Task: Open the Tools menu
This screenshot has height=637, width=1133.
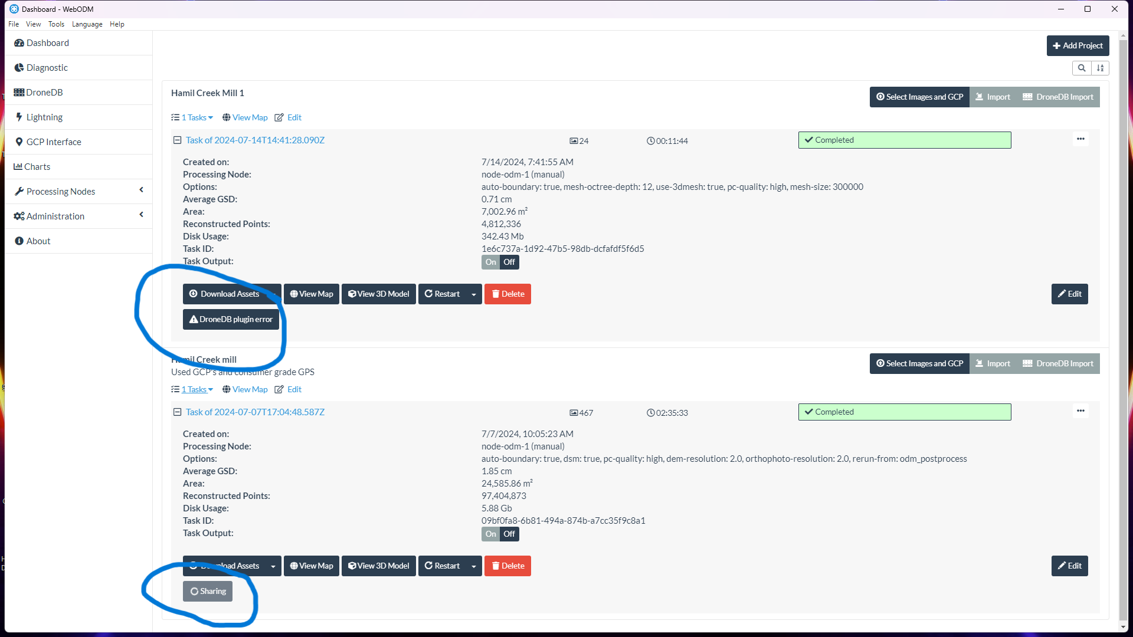Action: (56, 24)
